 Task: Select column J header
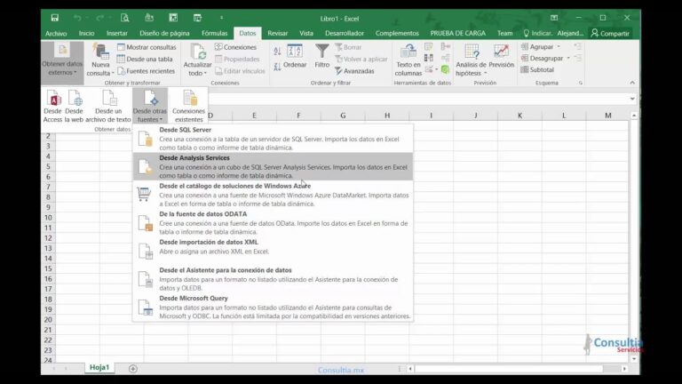point(475,116)
